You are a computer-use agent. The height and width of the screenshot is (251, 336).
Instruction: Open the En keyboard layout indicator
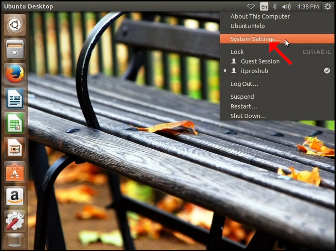click(264, 7)
